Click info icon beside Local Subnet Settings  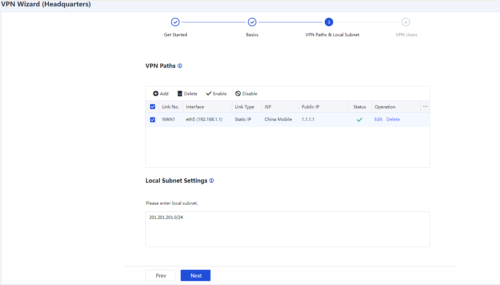click(212, 181)
